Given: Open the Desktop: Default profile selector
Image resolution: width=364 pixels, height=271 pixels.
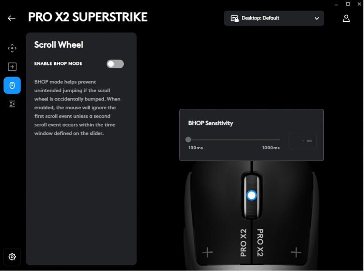Looking at the screenshot, I should 274,18.
